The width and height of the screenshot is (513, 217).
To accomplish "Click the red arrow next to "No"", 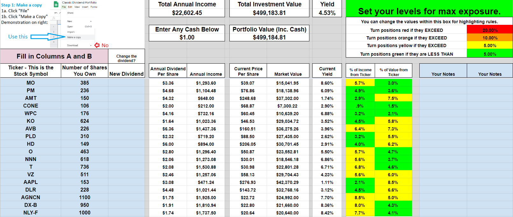I will click(97, 45).
